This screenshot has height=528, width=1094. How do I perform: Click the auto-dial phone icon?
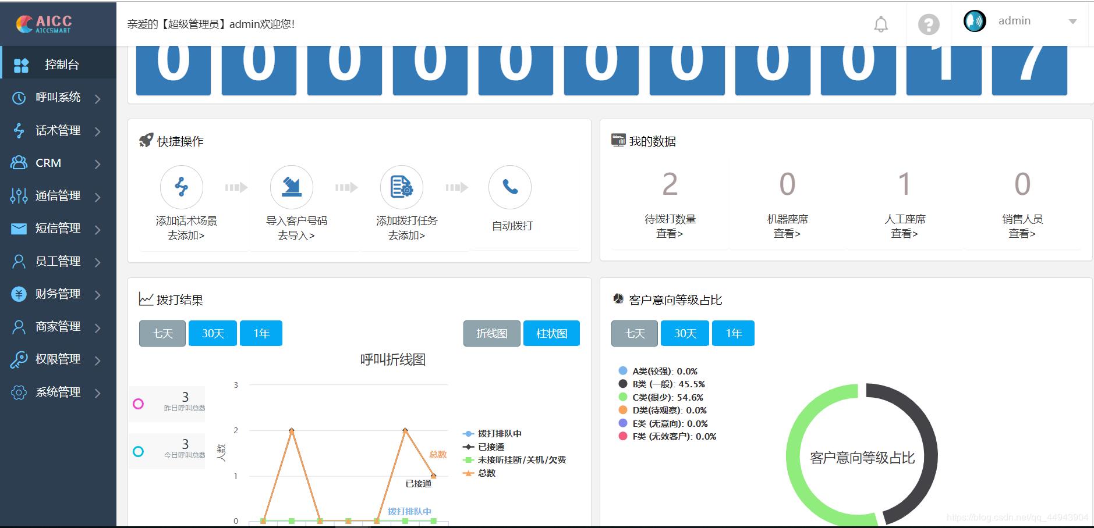pyautogui.click(x=510, y=187)
